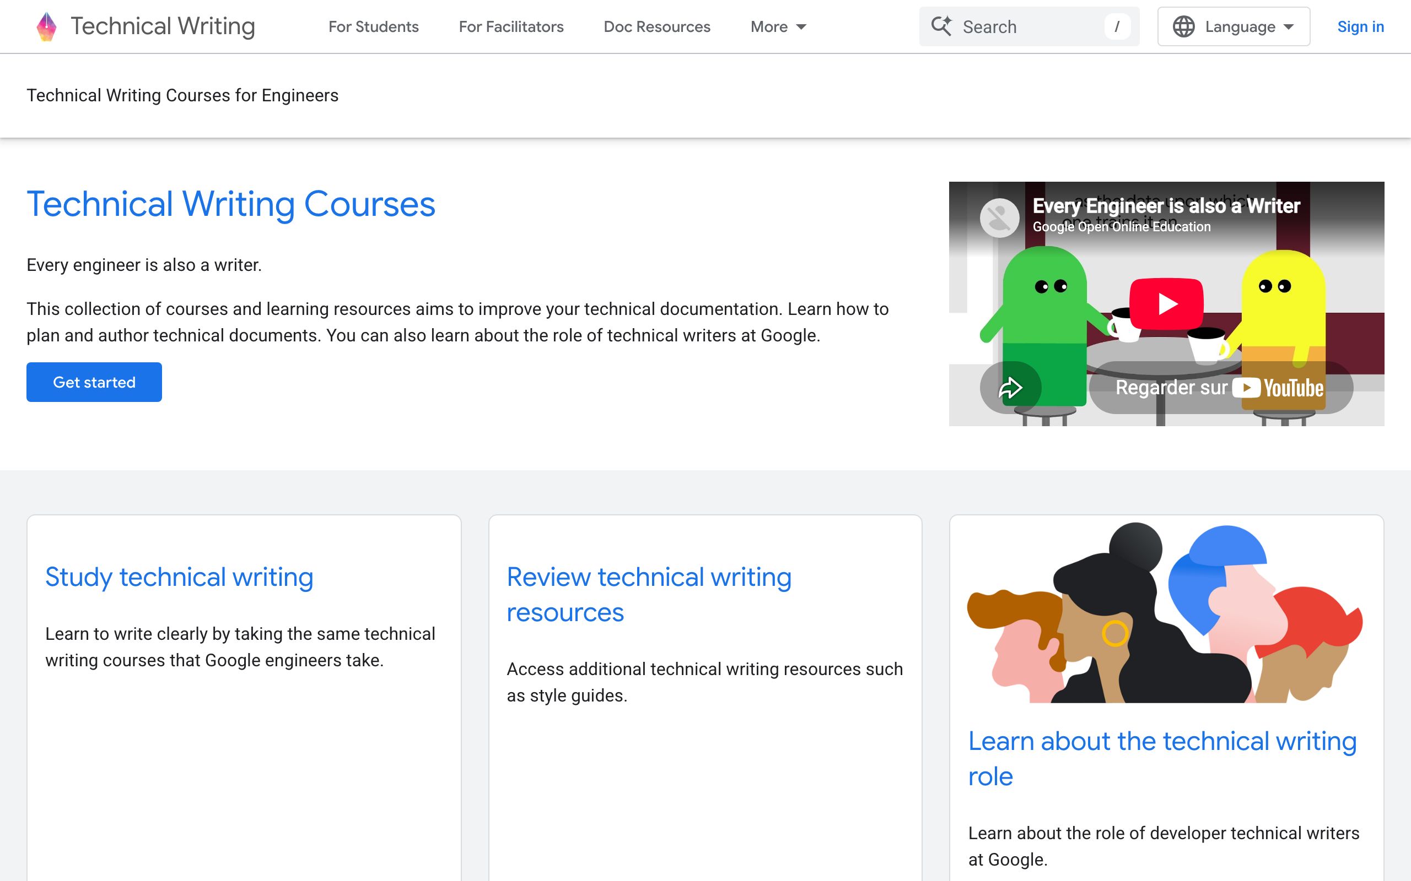Open the For Students tab
This screenshot has width=1411, height=881.
click(374, 27)
